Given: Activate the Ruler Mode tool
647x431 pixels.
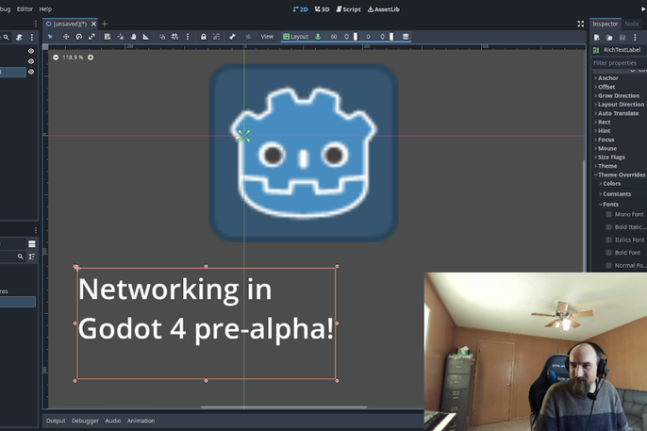Looking at the screenshot, I should (145, 37).
